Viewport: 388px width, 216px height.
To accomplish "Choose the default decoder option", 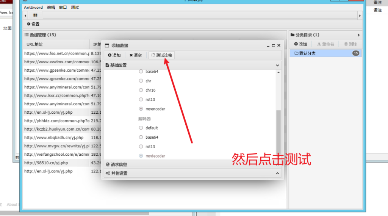I will (141, 128).
